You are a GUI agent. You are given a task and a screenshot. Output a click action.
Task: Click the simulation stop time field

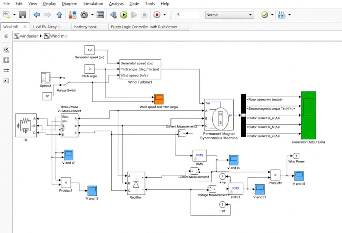[188, 15]
